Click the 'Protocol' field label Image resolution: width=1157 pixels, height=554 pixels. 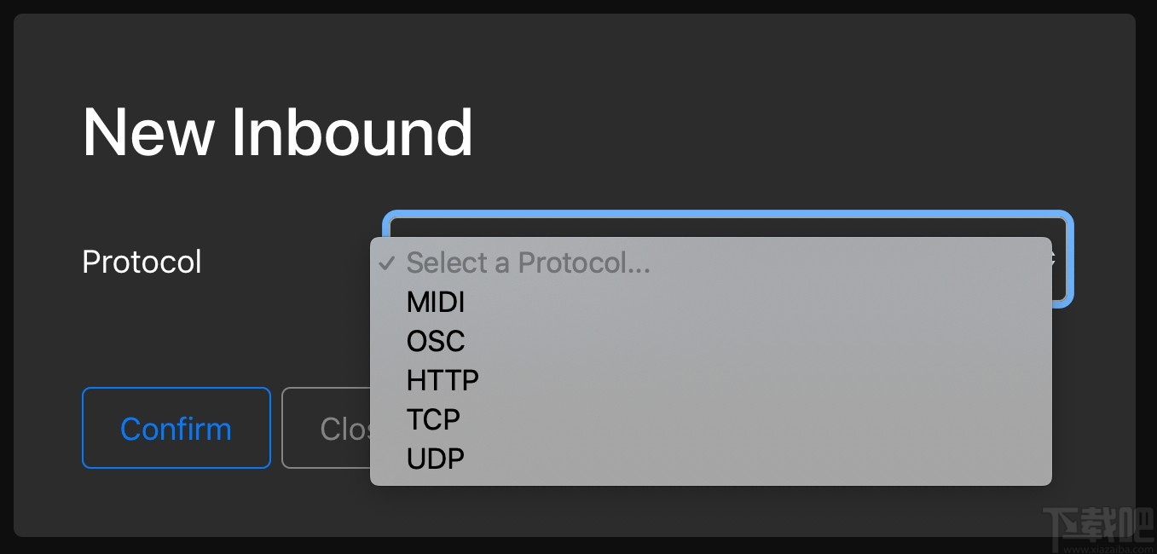tap(142, 262)
